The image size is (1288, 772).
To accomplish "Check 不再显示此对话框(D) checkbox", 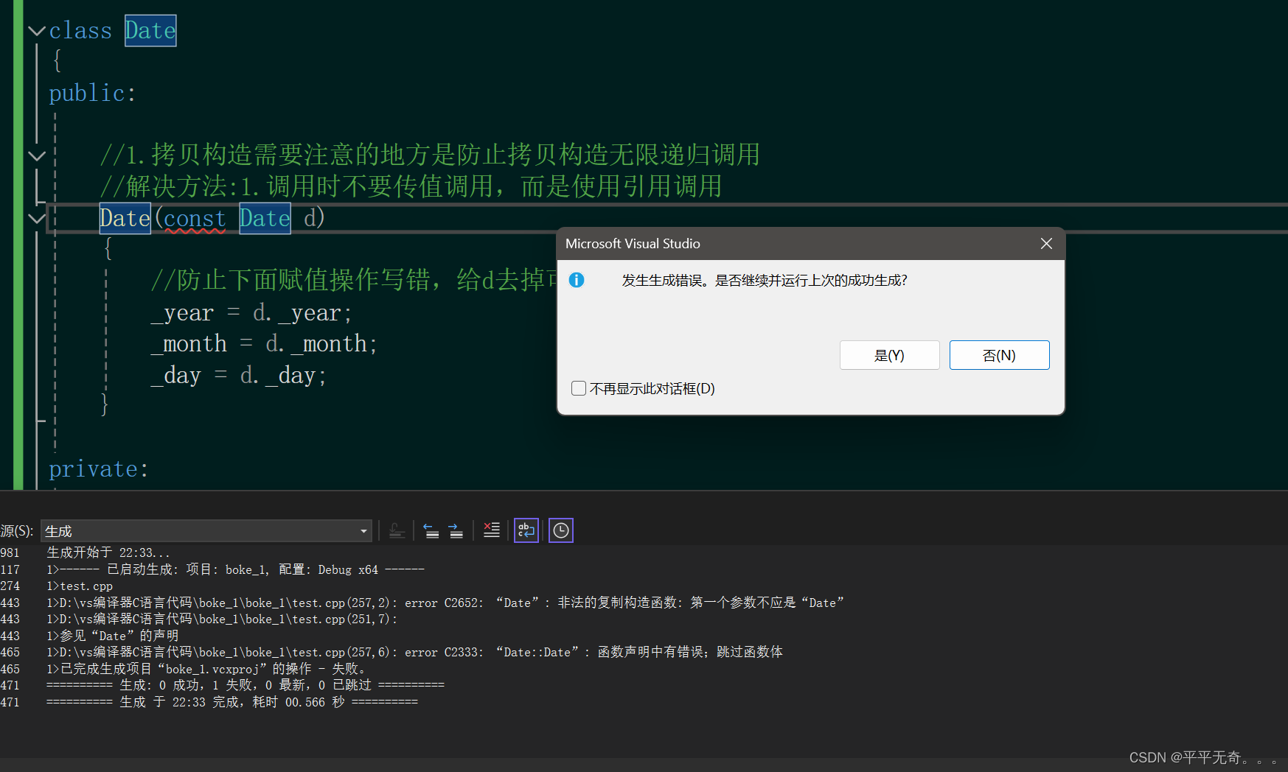I will [x=579, y=388].
